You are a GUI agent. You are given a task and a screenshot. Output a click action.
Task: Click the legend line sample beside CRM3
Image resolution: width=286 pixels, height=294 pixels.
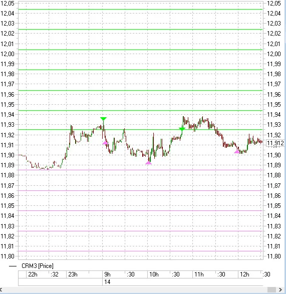tap(13, 266)
